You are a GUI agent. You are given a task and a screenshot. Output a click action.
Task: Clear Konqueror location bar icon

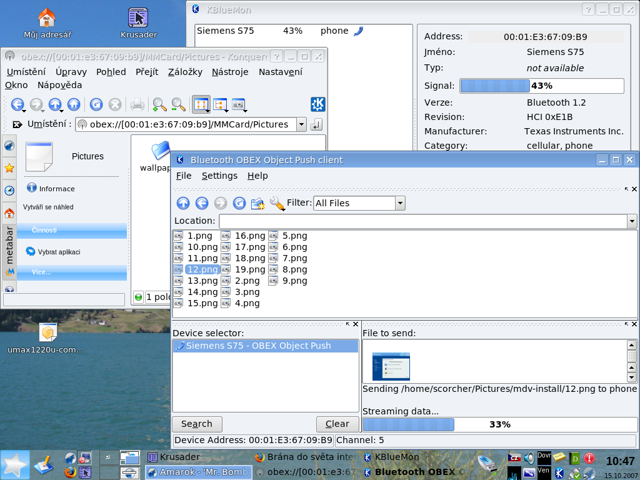(17, 124)
